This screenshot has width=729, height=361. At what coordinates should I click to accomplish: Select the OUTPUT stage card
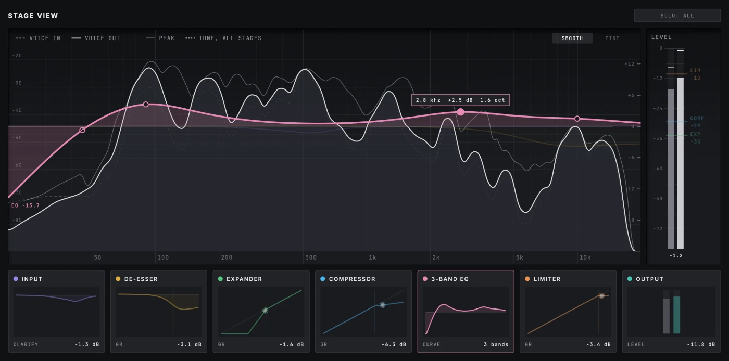tap(670, 311)
